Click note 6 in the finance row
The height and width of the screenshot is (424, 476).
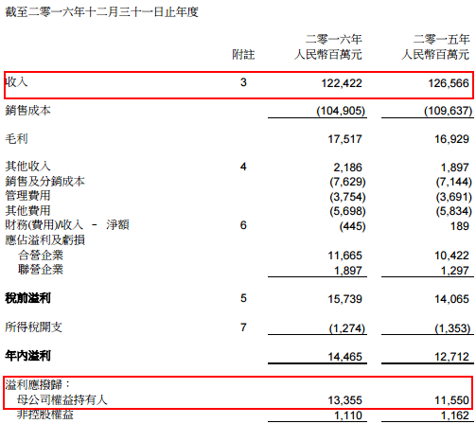(x=243, y=225)
